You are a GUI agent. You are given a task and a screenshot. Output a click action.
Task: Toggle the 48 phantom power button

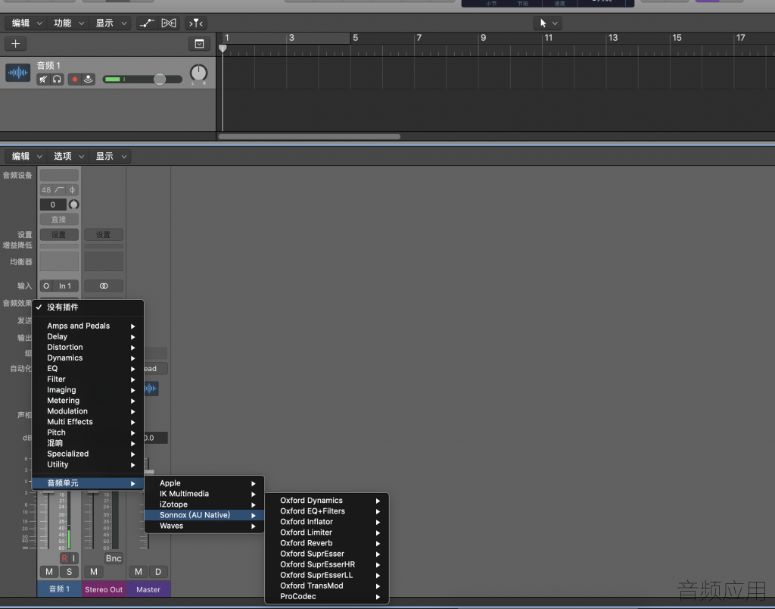(46, 190)
